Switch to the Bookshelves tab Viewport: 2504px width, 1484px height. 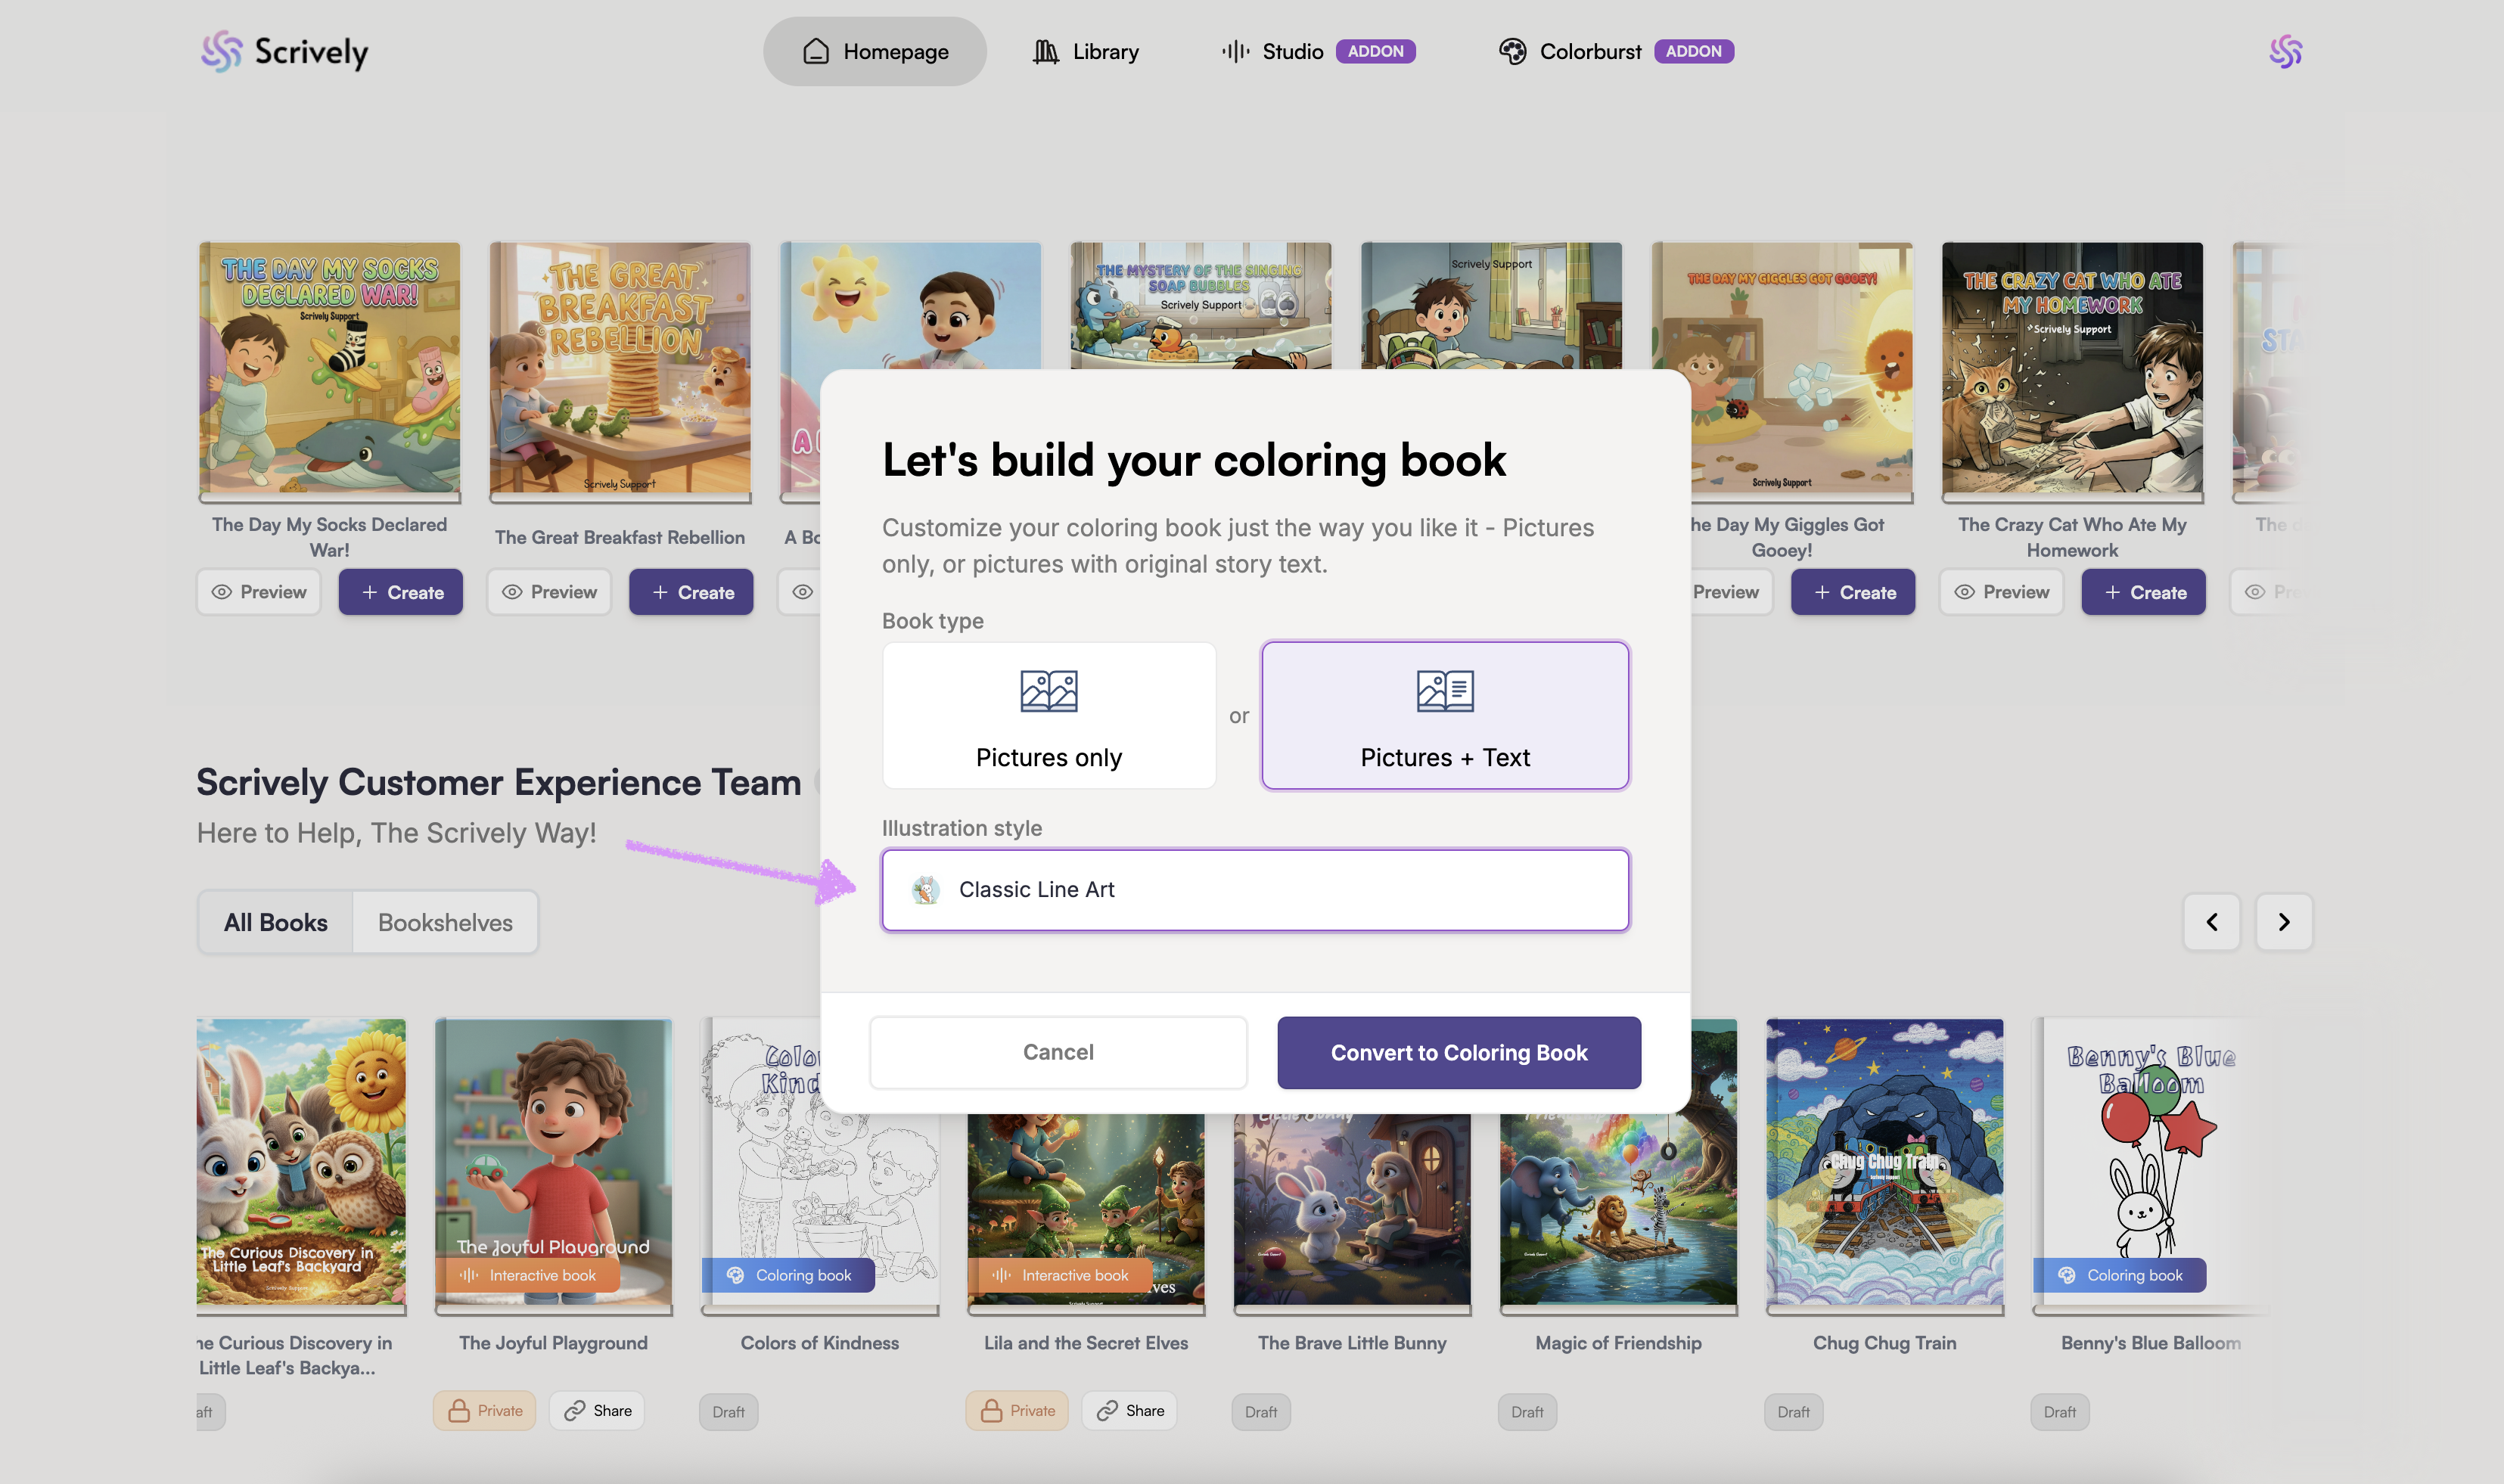pyautogui.click(x=445, y=922)
